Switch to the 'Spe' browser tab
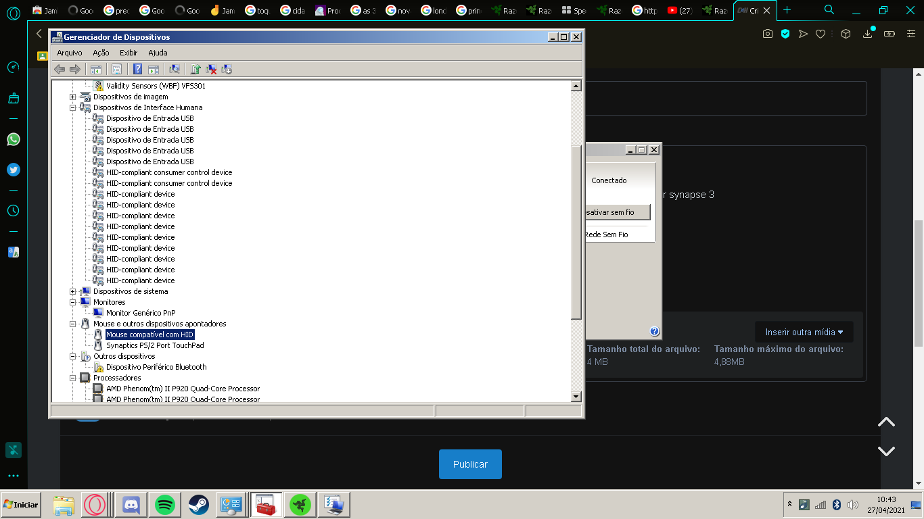Screen dimensions: 924x519 (574, 10)
